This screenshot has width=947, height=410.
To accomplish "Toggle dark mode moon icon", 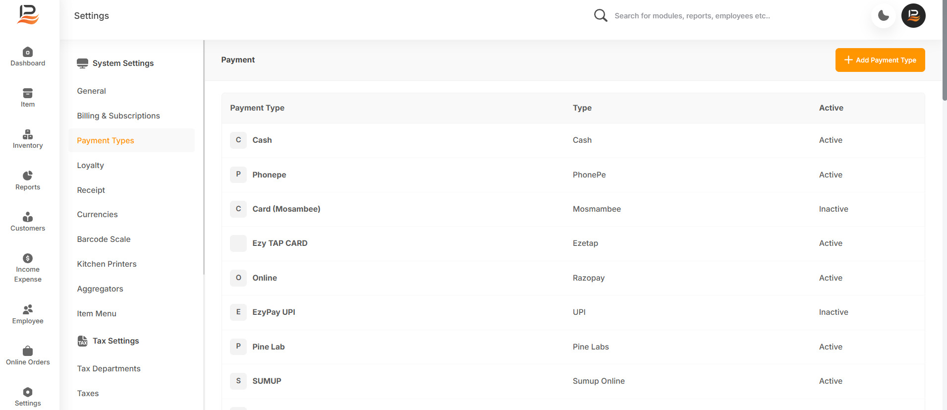I will coord(884,16).
